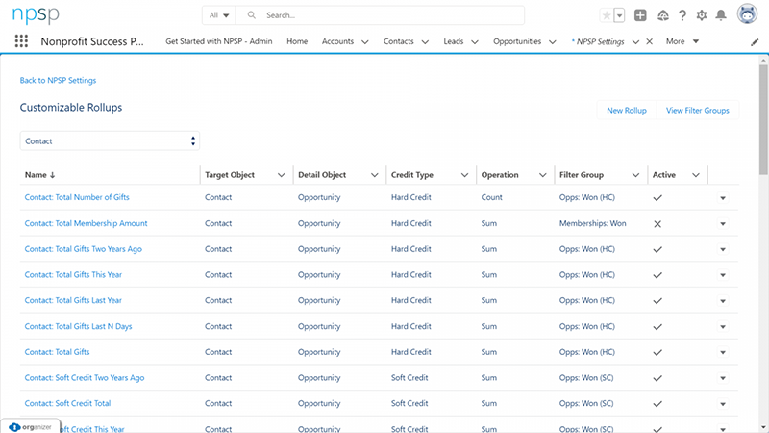
Task: Click in the global Search field
Action: (x=384, y=15)
